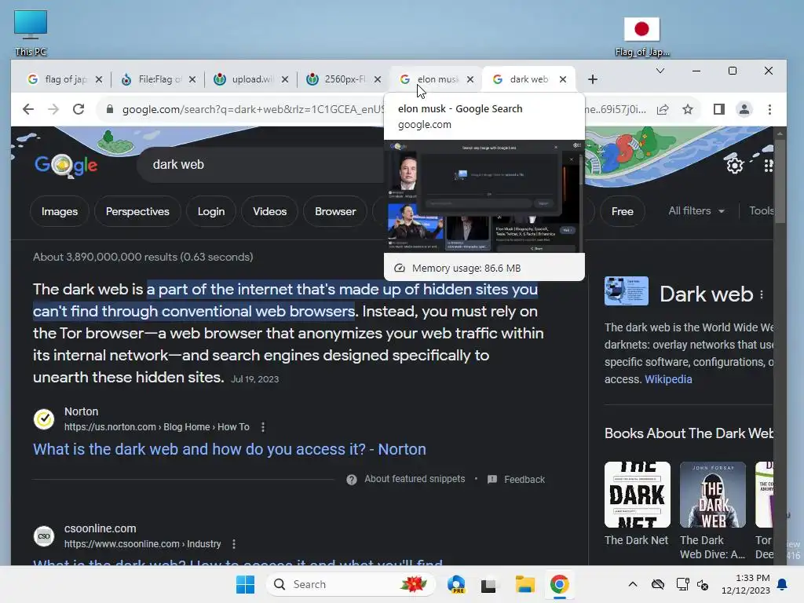
Task: Select the Free filter chip
Action: pyautogui.click(x=623, y=211)
